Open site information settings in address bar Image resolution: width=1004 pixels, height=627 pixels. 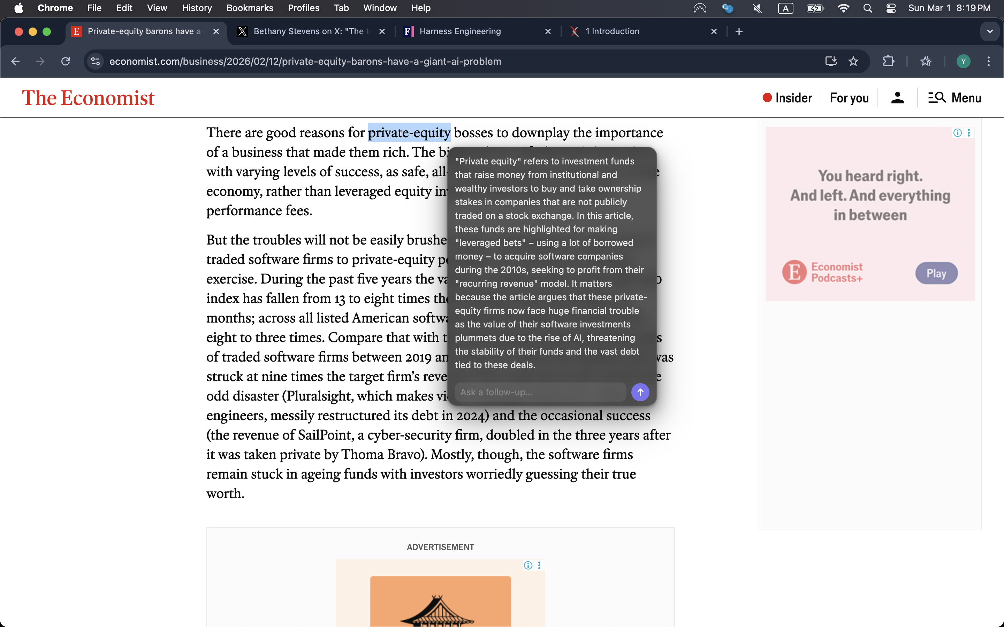coord(95,61)
